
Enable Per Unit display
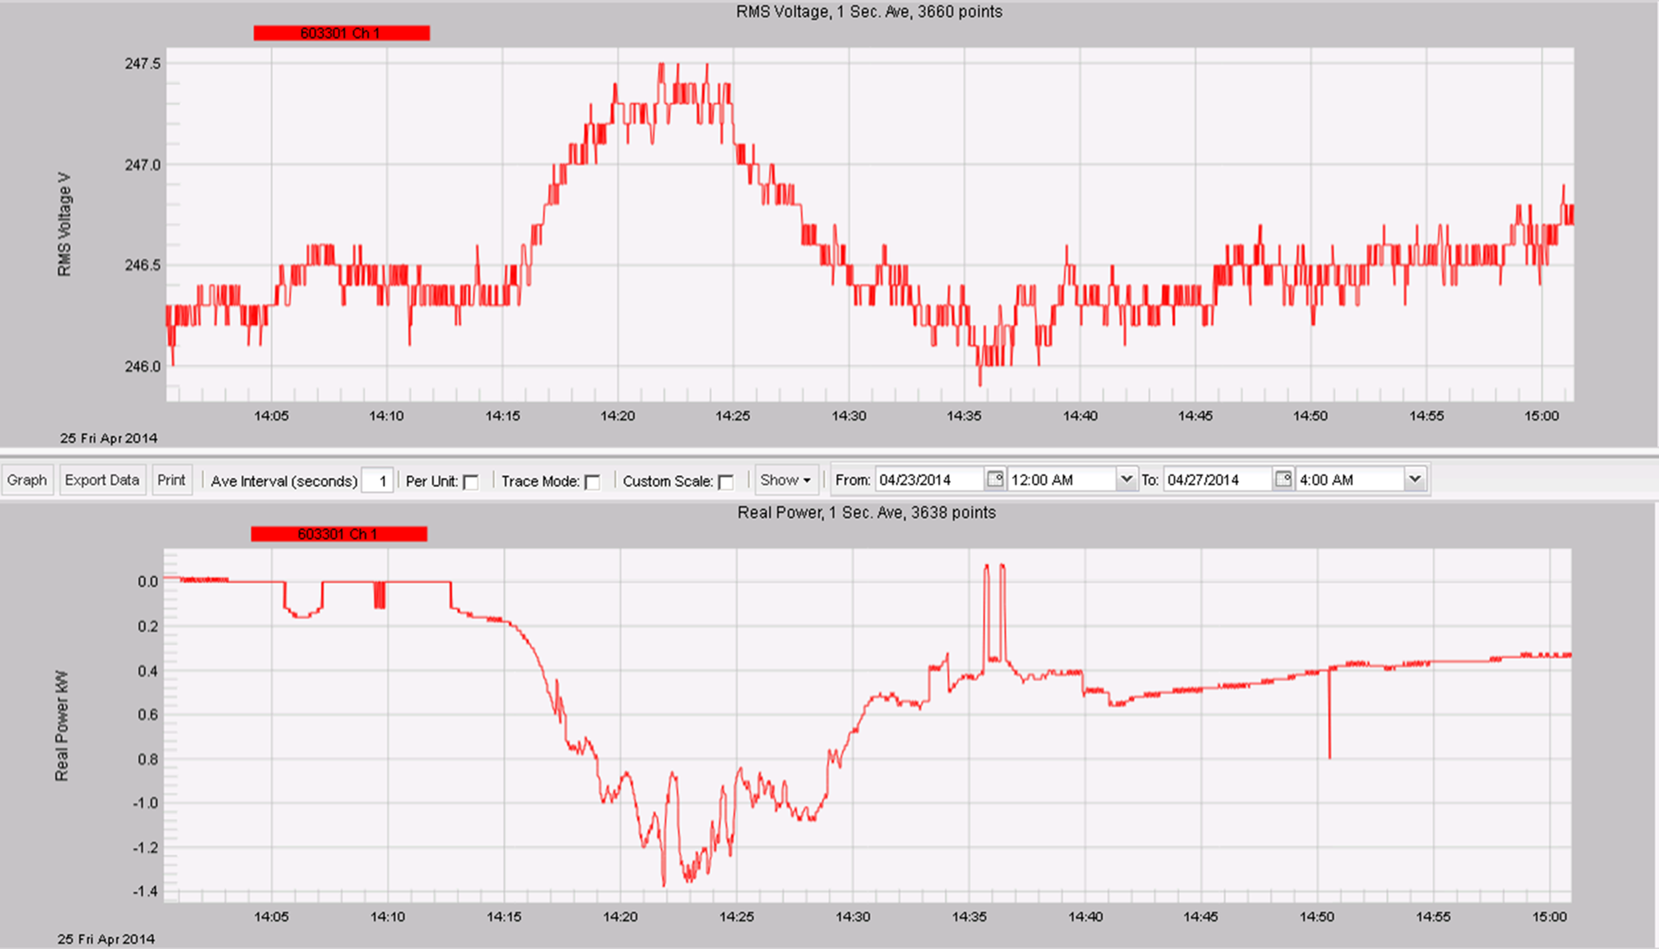471,482
